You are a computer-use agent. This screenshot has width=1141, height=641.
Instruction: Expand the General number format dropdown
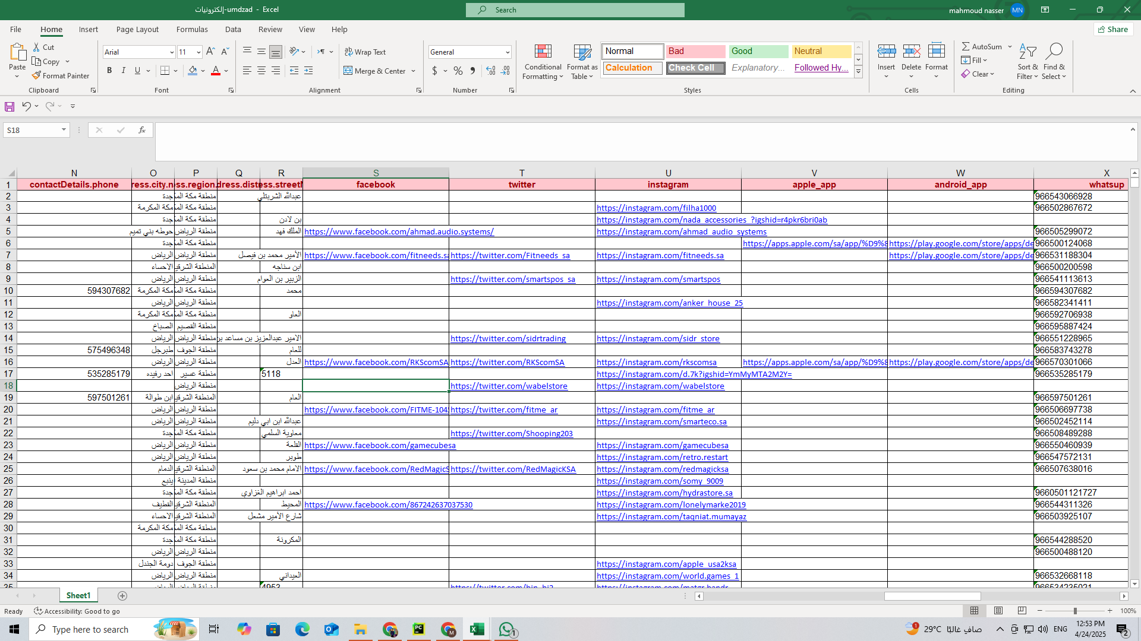(x=508, y=52)
